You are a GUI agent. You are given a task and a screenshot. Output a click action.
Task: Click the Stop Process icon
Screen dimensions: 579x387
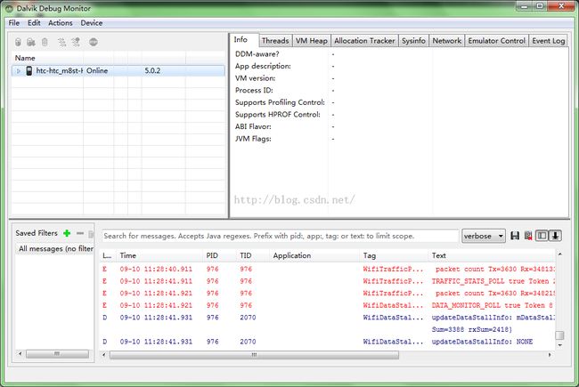(x=94, y=42)
